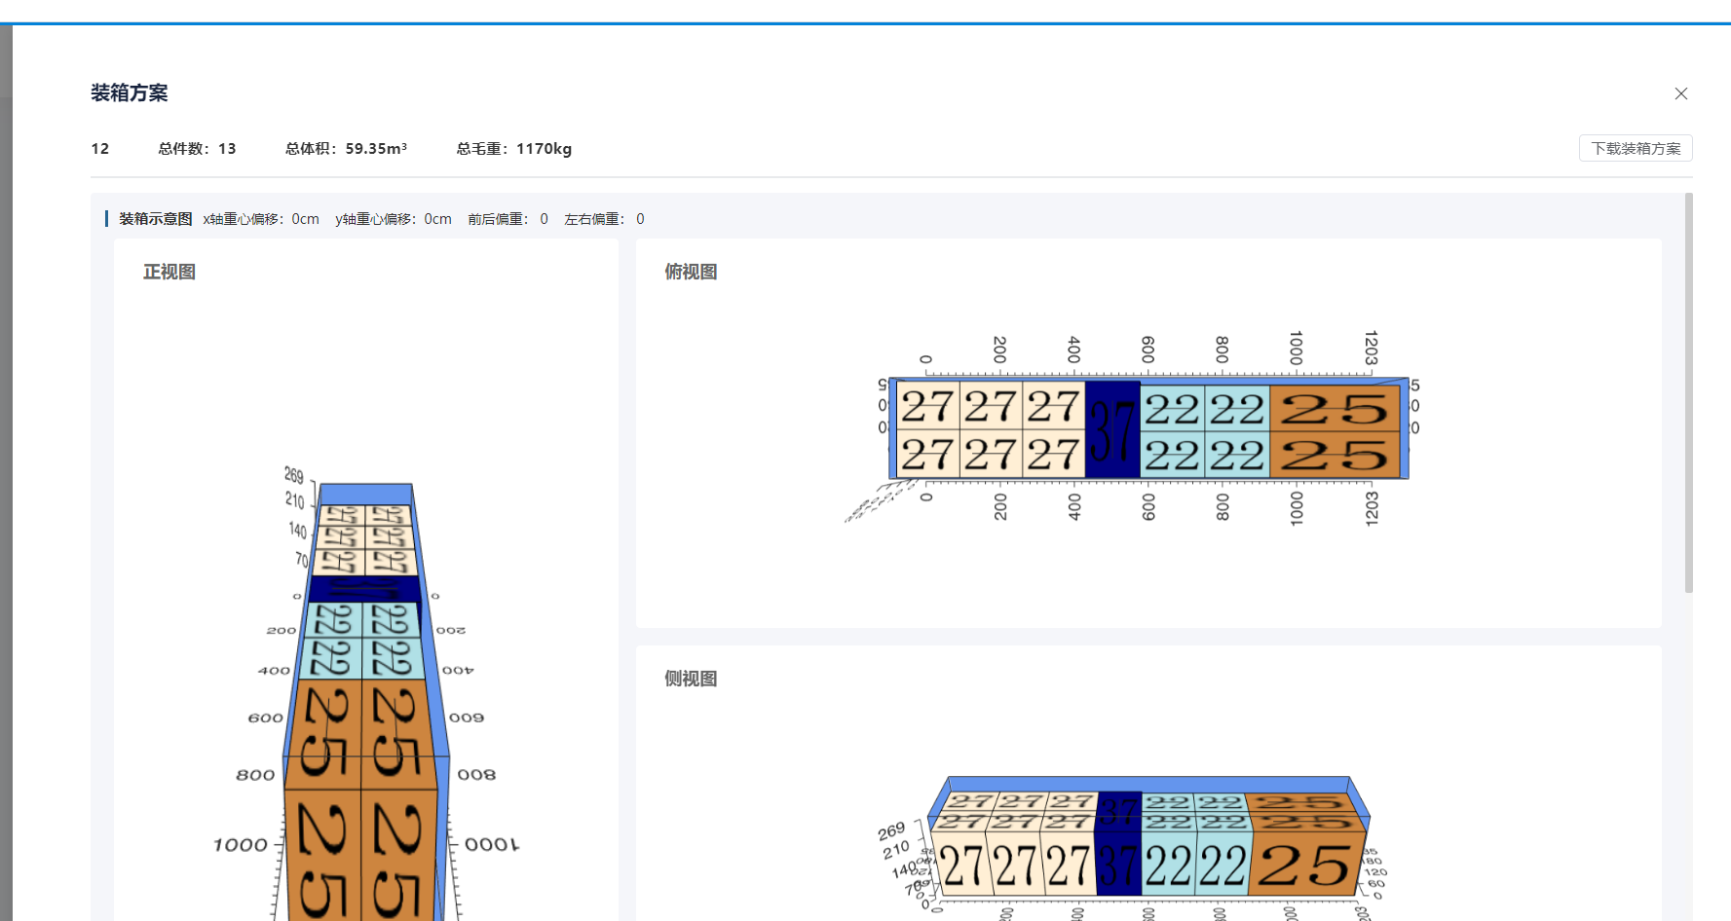Select the dark blue box 37 in top view
1731x921 pixels.
tap(1111, 430)
